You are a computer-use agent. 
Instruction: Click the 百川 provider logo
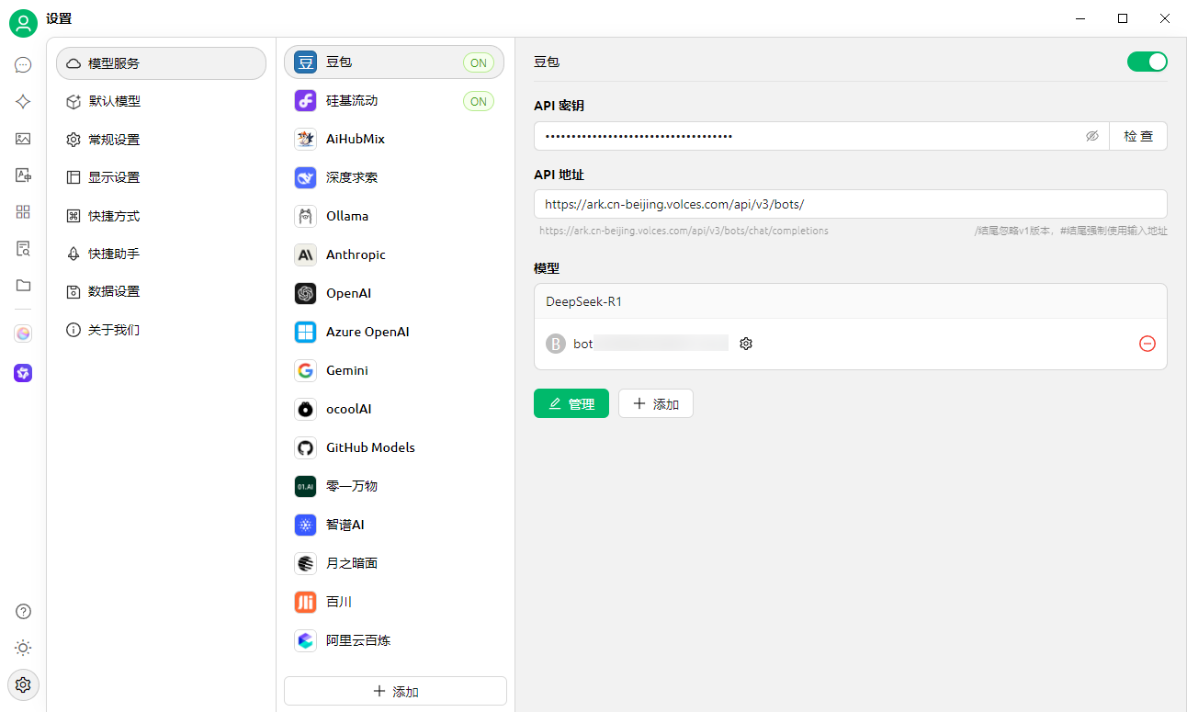coord(305,603)
